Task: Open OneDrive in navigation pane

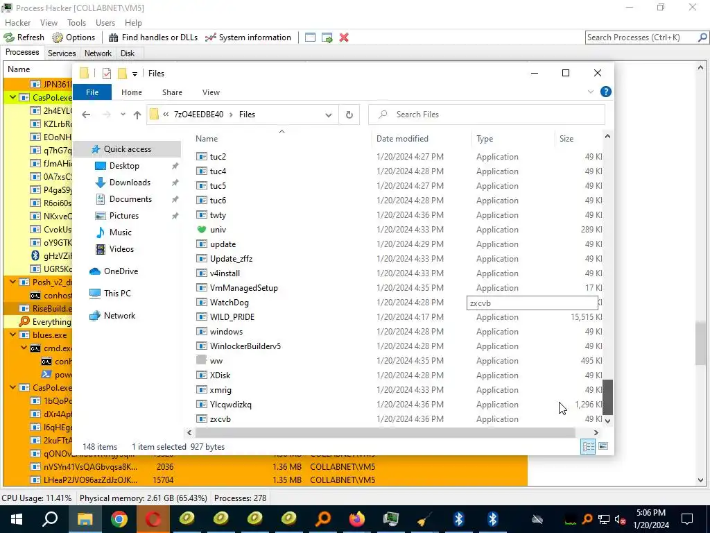Action: point(121,271)
